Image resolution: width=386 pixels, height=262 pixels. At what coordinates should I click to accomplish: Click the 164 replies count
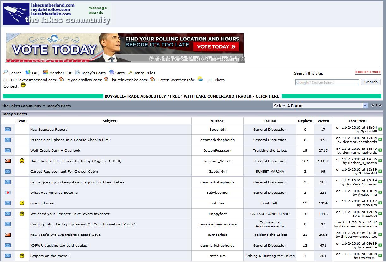click(x=305, y=161)
